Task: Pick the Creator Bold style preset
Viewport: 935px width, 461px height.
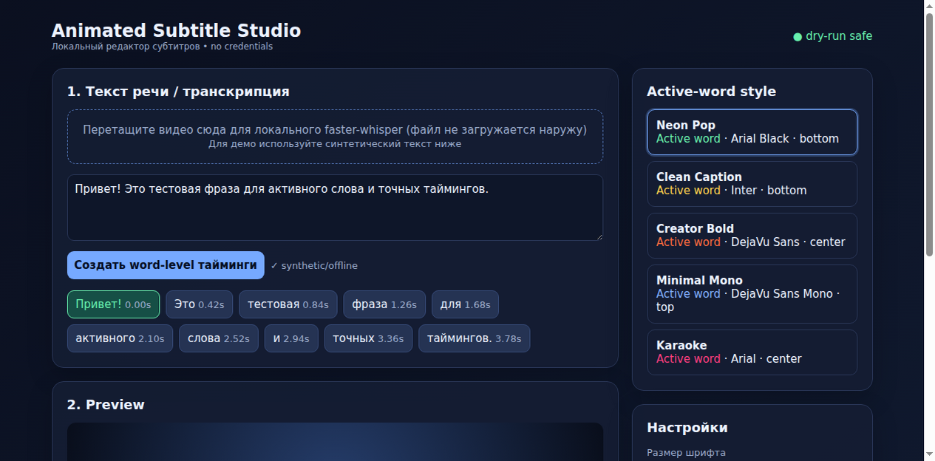Action: pos(752,236)
